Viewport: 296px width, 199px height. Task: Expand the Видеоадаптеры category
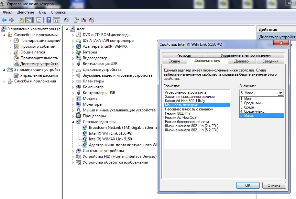coord(73,58)
